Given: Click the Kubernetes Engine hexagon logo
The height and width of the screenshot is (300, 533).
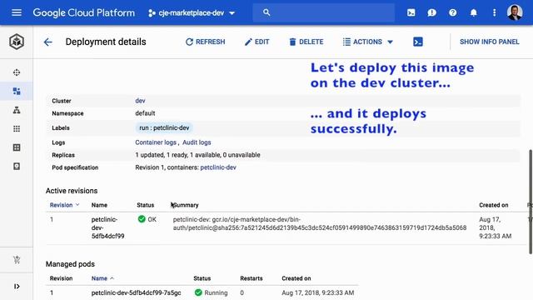Looking at the screenshot, I should 17,42.
